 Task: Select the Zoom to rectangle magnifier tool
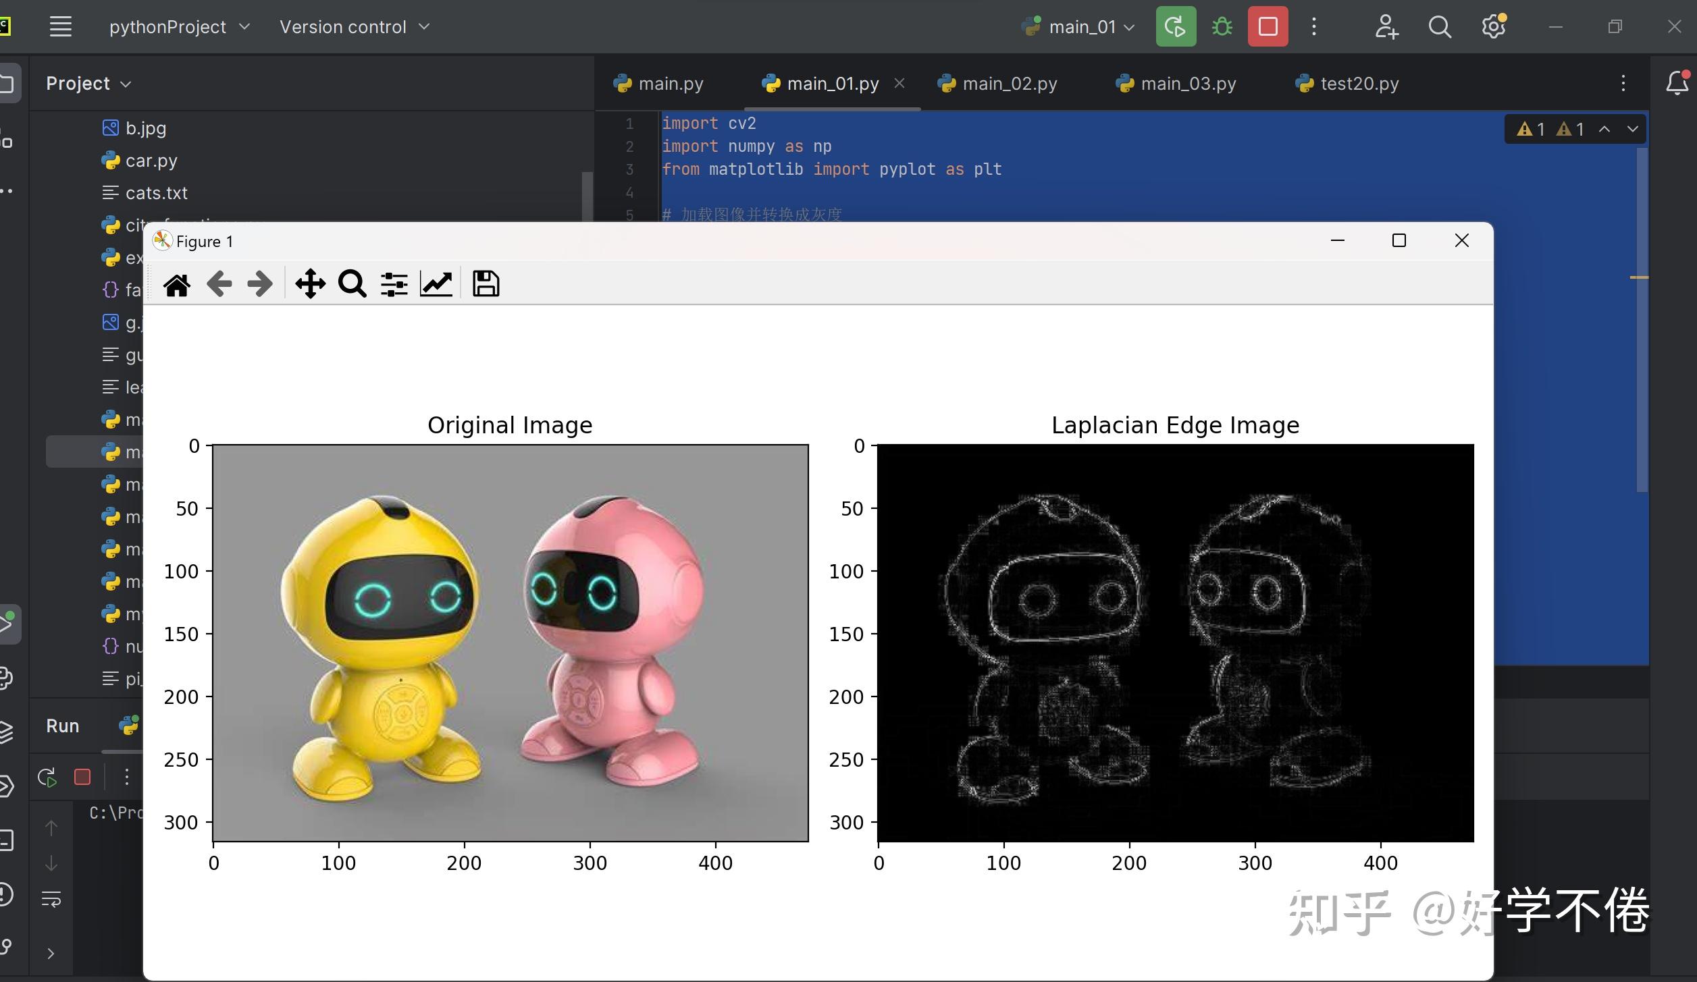pyautogui.click(x=353, y=284)
